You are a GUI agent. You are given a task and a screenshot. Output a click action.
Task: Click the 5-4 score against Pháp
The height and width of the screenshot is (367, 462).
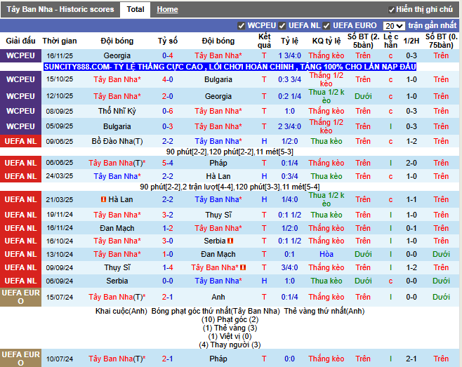167,163
